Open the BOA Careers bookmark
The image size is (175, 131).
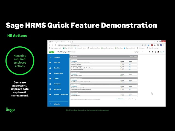click(141, 48)
